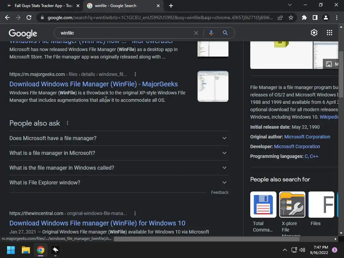Launch File Explorer from the taskbar
The image size is (344, 258).
[x=26, y=250]
